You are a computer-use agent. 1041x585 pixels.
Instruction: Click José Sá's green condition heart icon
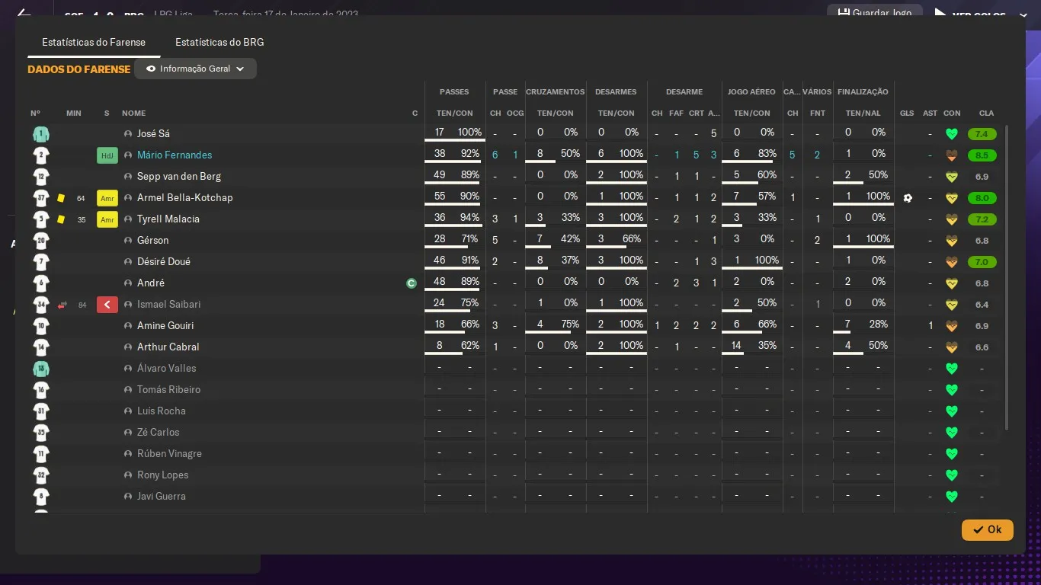click(951, 134)
